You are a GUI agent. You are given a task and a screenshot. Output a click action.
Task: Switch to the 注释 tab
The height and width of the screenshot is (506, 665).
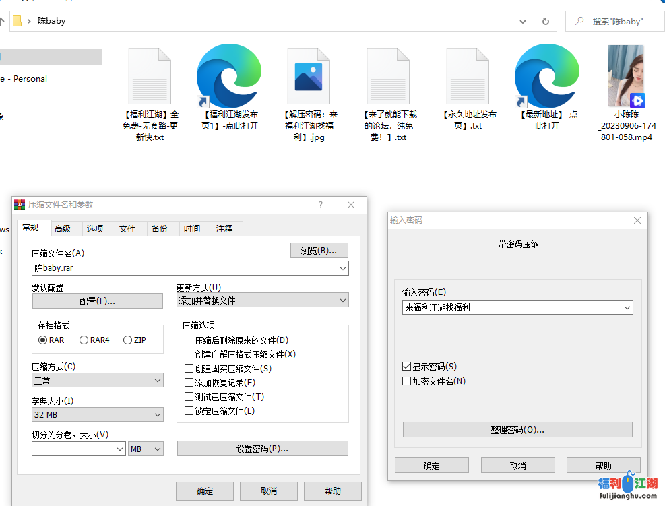tap(226, 228)
